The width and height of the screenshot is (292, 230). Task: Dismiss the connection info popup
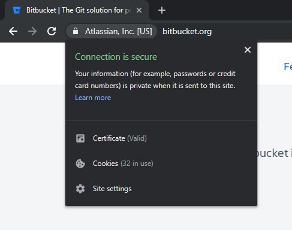248,50
